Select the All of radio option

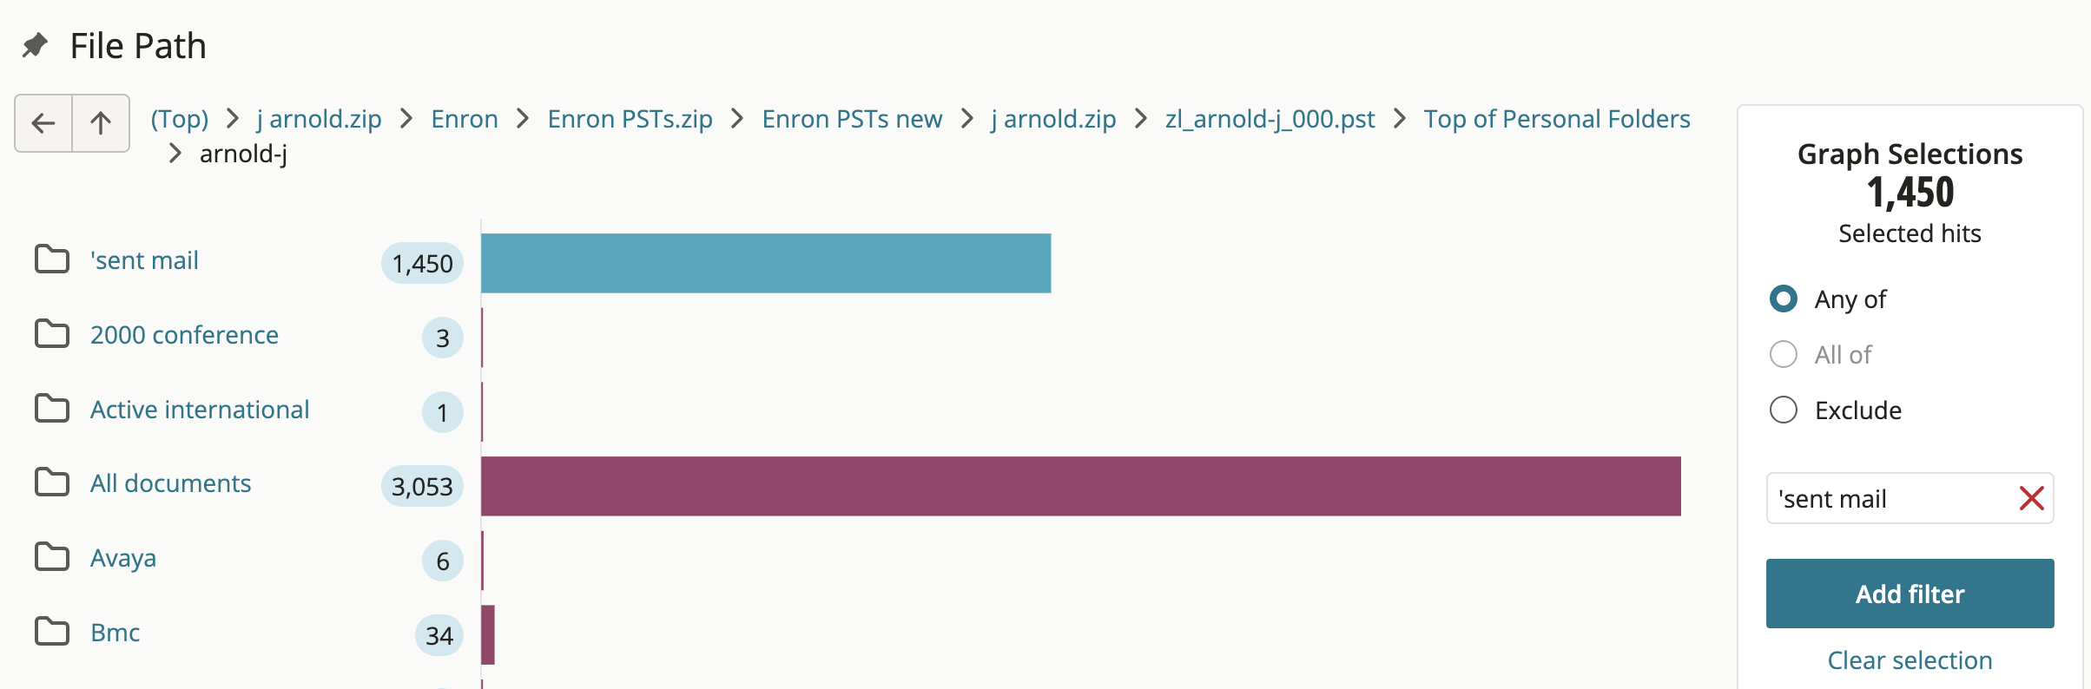tap(1784, 354)
